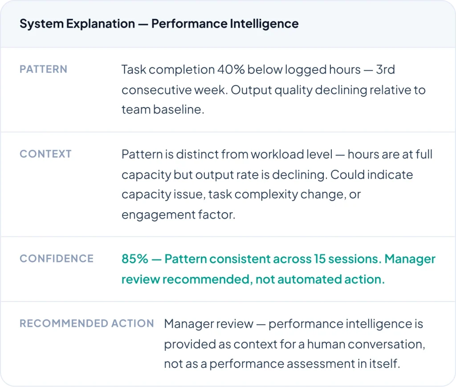The width and height of the screenshot is (456, 387).
Task: Click the RECOMMENDED ACTION label
Action: click(x=87, y=323)
